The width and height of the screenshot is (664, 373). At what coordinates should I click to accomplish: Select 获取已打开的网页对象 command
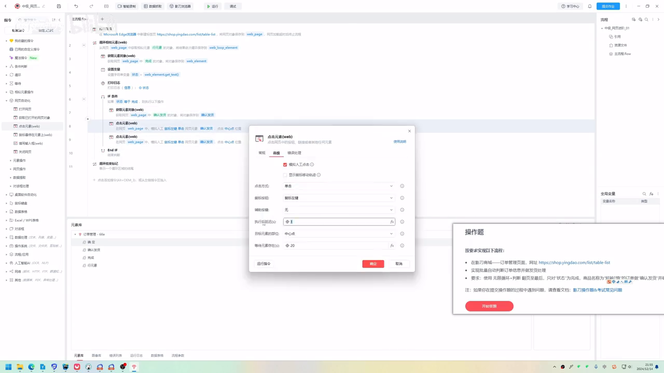tap(34, 118)
